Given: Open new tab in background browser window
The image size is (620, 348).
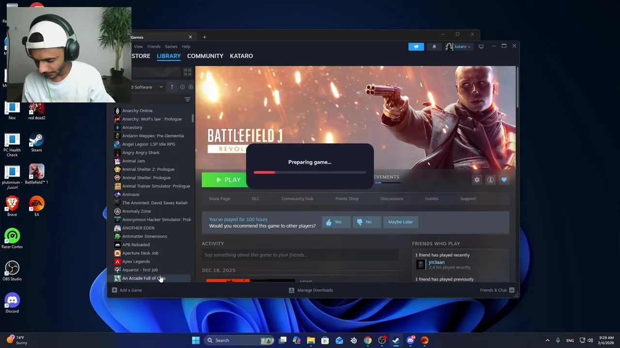Looking at the screenshot, I should (204, 37).
